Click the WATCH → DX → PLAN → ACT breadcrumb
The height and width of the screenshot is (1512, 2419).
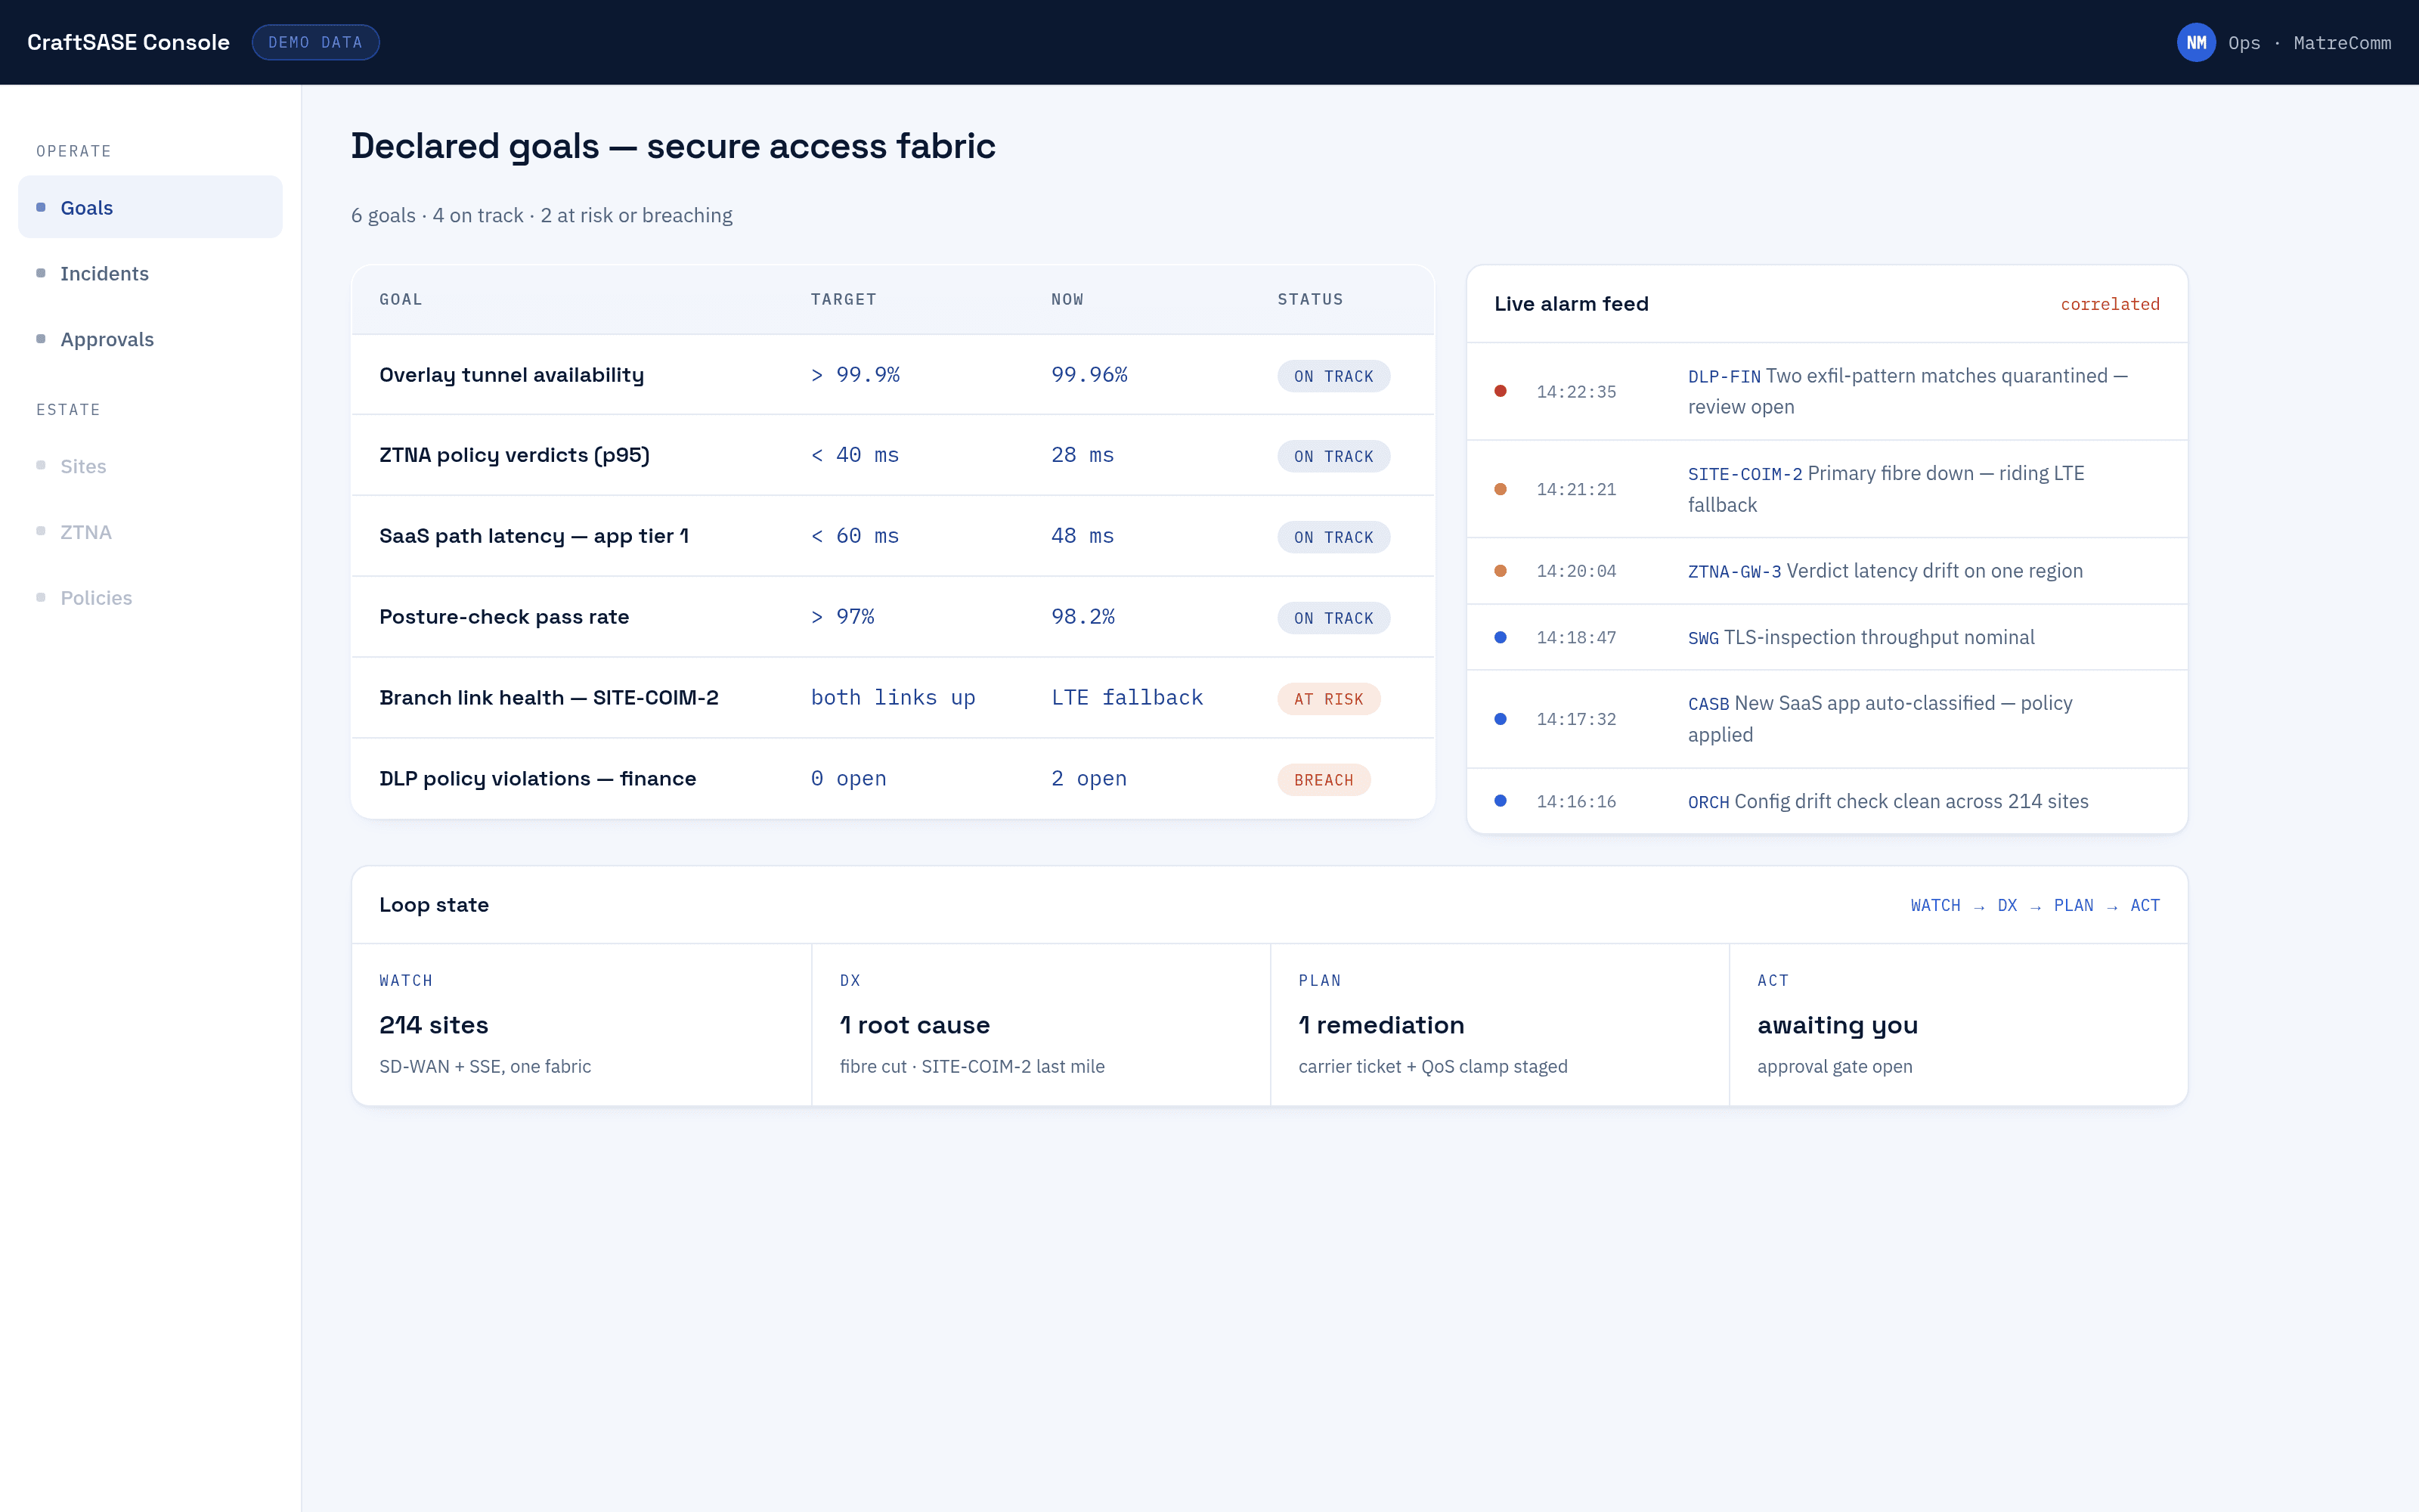pos(2035,905)
